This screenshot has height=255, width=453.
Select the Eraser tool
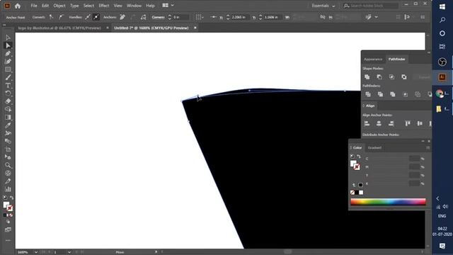8,101
